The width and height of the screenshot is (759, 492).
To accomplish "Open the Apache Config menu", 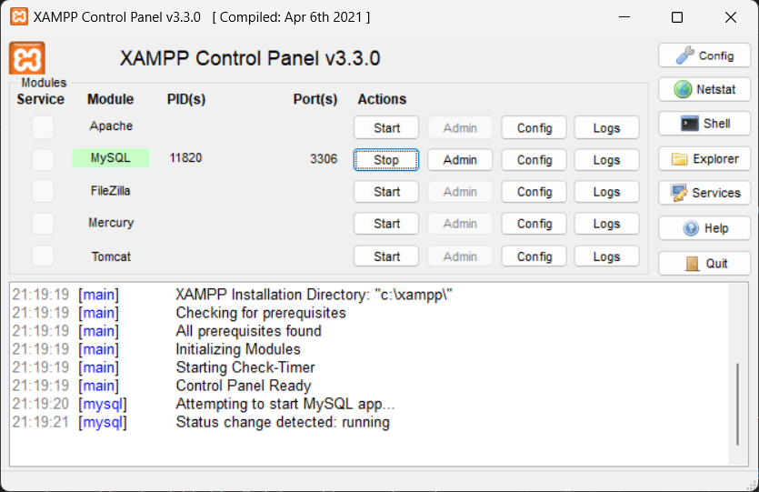I will click(x=534, y=128).
